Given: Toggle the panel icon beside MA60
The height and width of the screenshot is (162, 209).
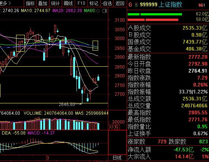Looking at the screenshot, I should (105, 11).
